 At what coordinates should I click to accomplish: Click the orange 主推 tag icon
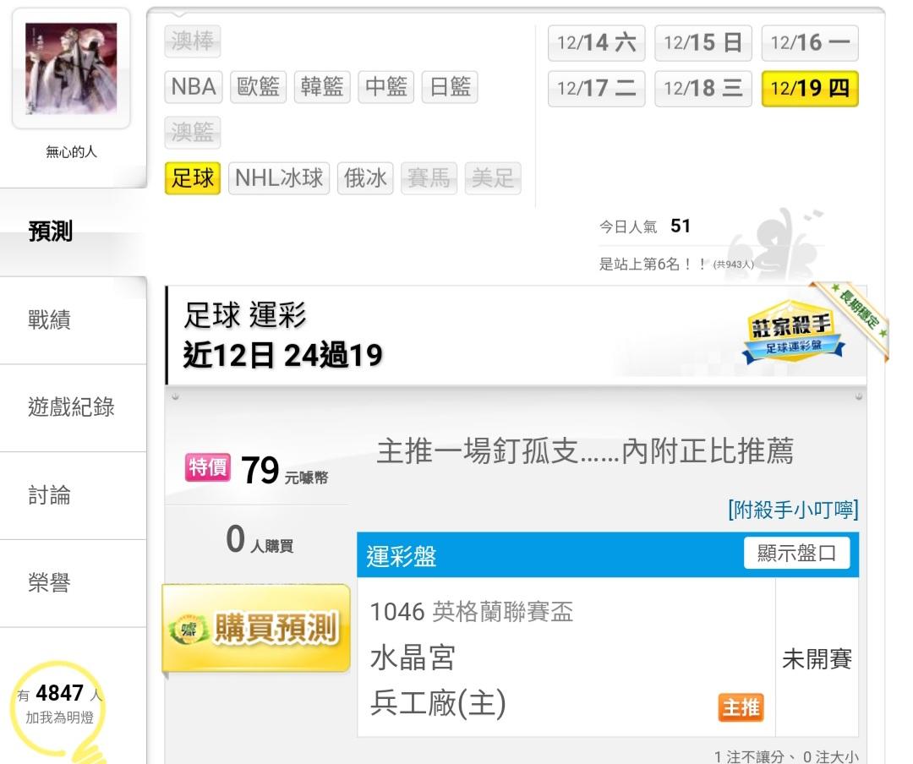tap(741, 707)
